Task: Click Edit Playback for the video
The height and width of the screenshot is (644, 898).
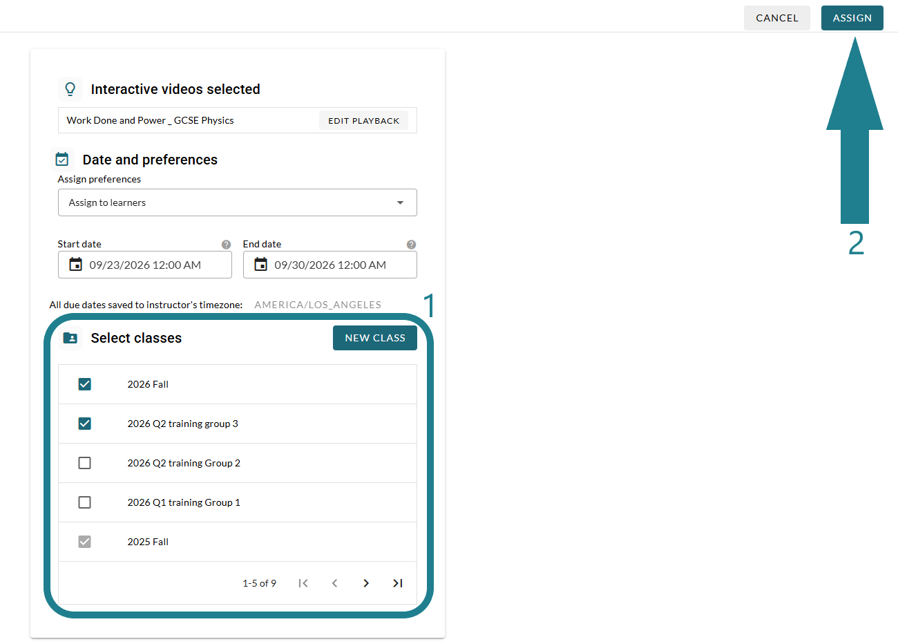Action: 363,120
